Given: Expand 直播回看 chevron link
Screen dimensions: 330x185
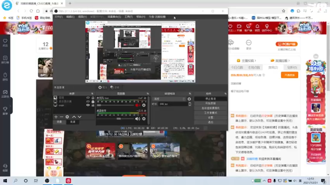Looking at the screenshot, I should point(289,60).
